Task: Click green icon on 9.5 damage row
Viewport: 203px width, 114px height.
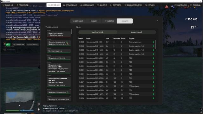Action: pyautogui.click(x=154, y=86)
